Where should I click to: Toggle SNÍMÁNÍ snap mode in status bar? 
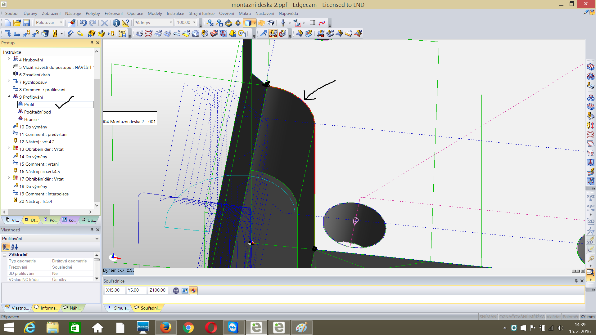488,317
